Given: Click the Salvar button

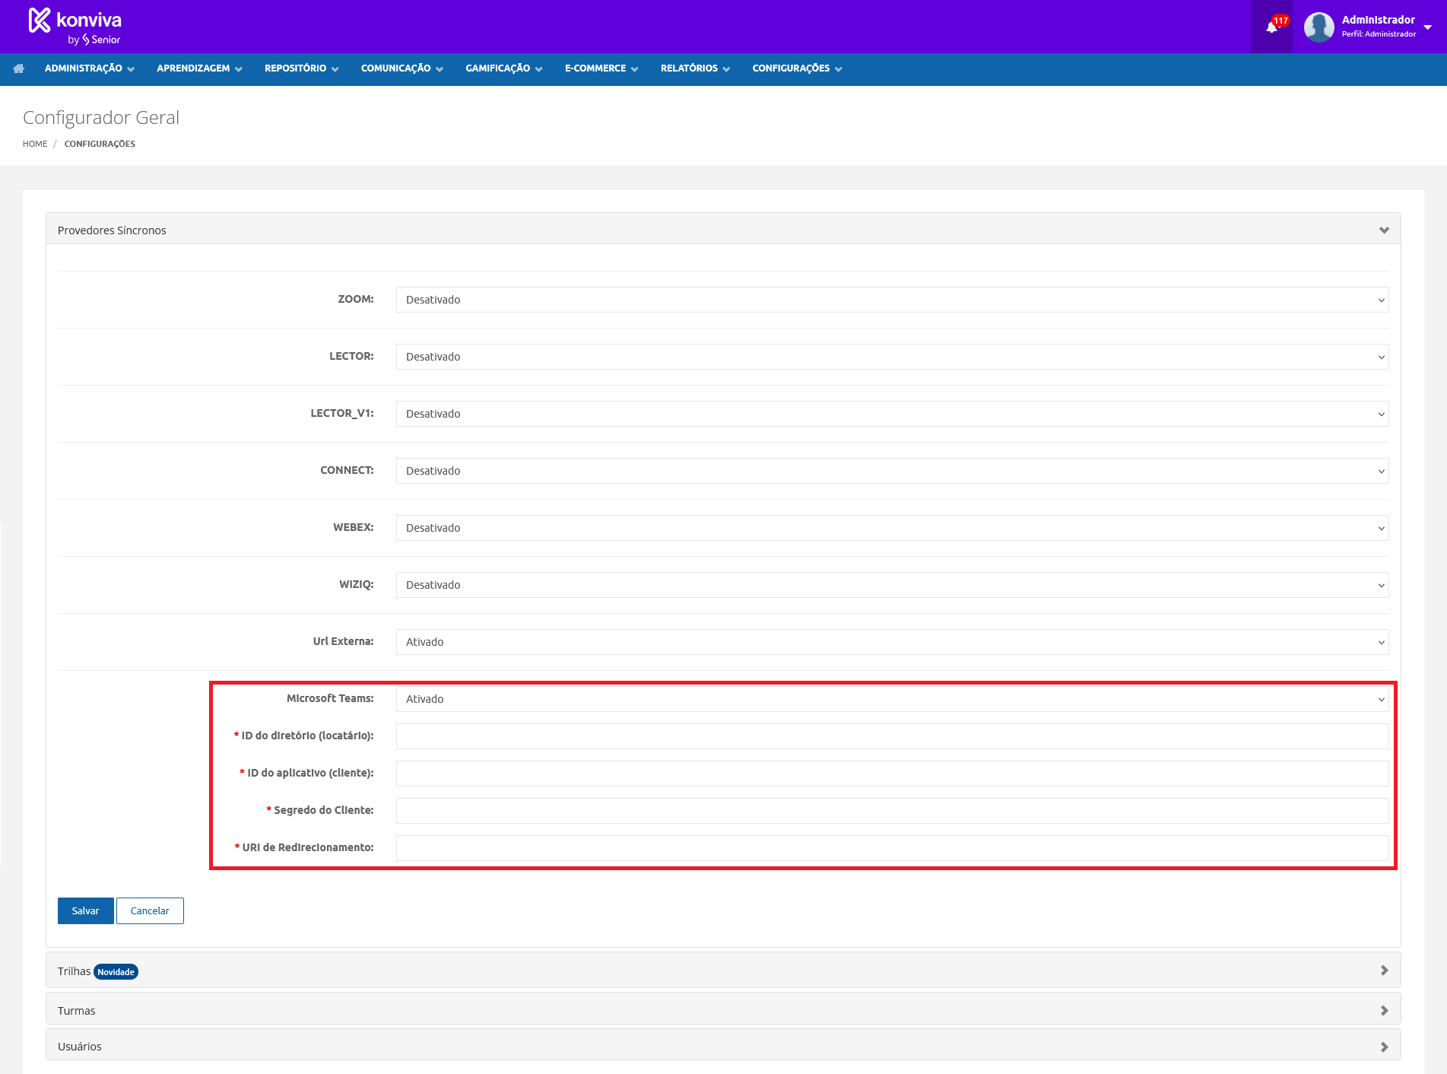Looking at the screenshot, I should [x=85, y=910].
